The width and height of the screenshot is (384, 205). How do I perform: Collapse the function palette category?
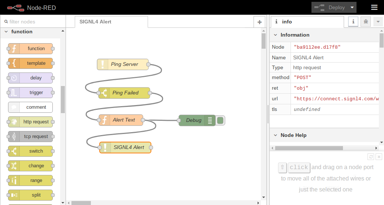(6, 31)
